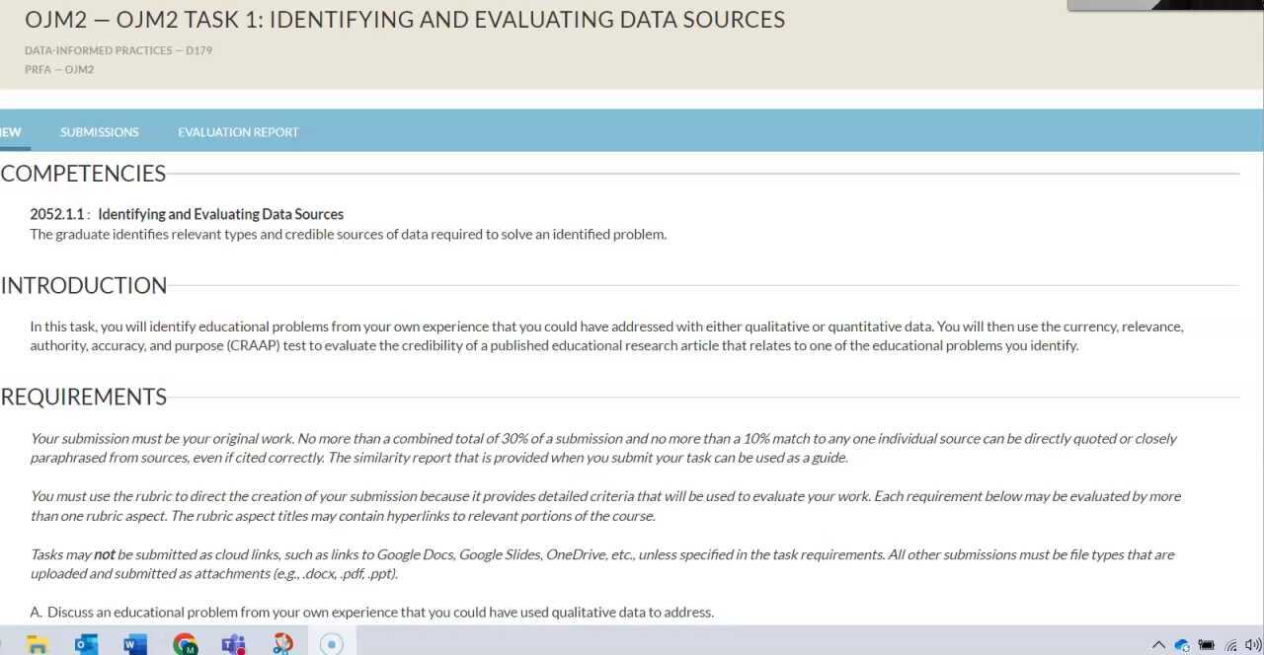Open the Wi-Fi network tray icon
This screenshot has height=655, width=1264.
click(1231, 645)
